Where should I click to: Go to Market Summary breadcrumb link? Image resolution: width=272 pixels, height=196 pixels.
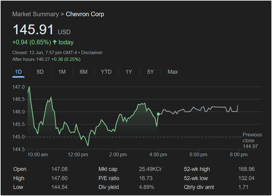click(x=36, y=14)
